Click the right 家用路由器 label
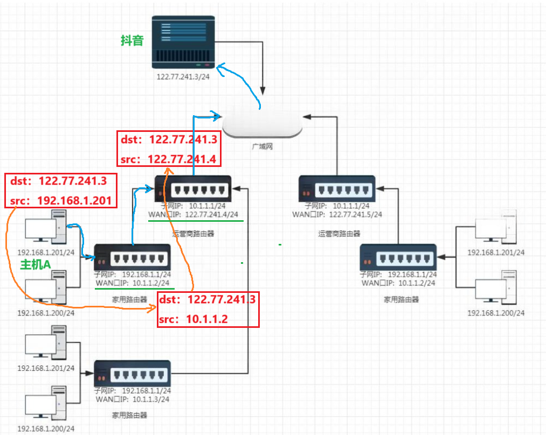Viewport: 546px width, 435px height. 401,299
